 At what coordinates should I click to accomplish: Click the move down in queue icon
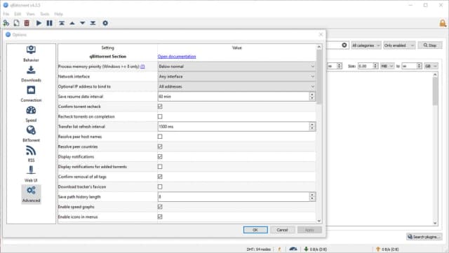click(x=83, y=23)
